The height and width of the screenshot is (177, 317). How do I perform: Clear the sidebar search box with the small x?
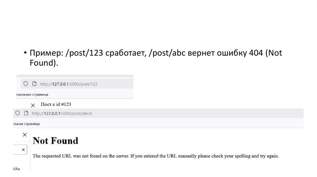tap(23, 150)
